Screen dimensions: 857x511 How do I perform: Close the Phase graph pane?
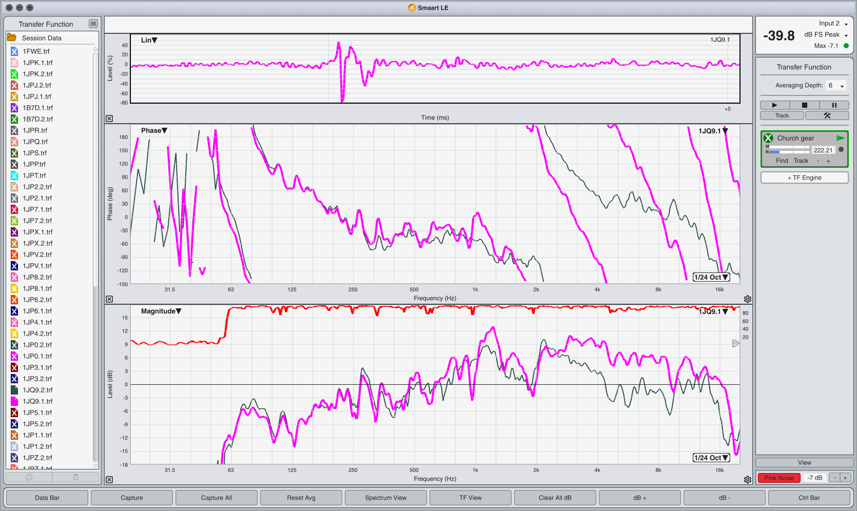pos(109,299)
